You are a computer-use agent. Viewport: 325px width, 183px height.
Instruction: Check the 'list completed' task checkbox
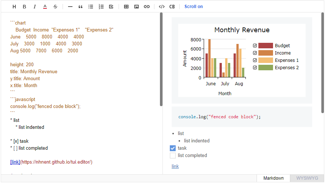point(173,156)
